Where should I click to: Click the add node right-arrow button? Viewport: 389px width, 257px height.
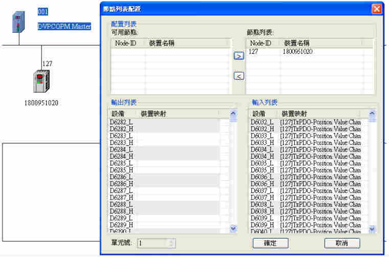click(239, 56)
